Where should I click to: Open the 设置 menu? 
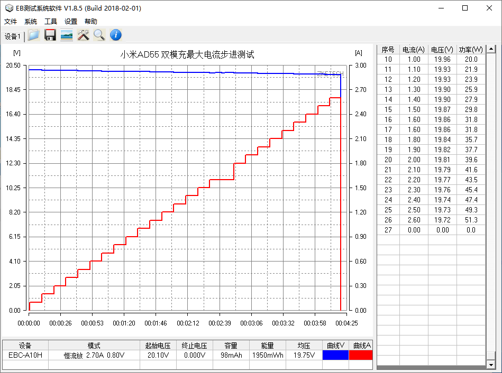click(x=71, y=22)
